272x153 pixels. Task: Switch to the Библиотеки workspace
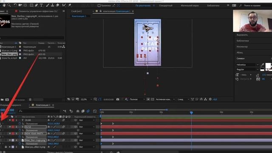[x=213, y=6]
